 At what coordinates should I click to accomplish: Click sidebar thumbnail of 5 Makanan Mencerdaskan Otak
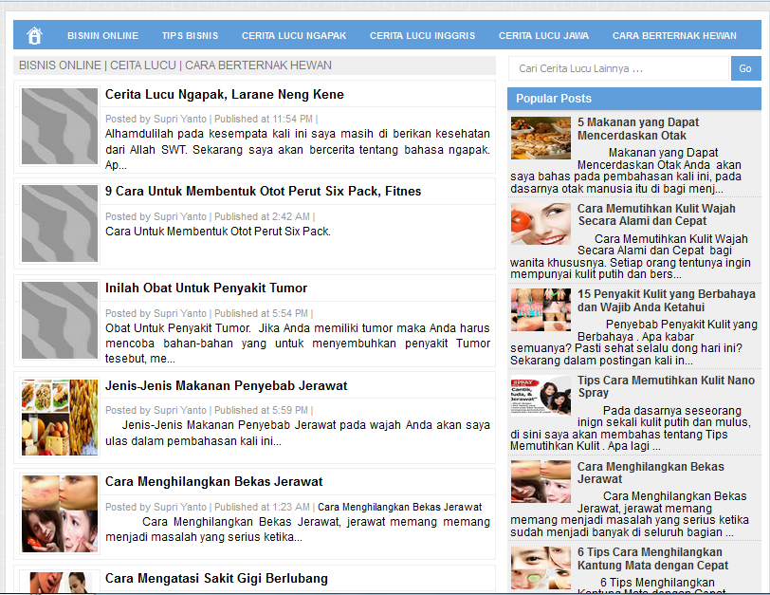(x=541, y=138)
